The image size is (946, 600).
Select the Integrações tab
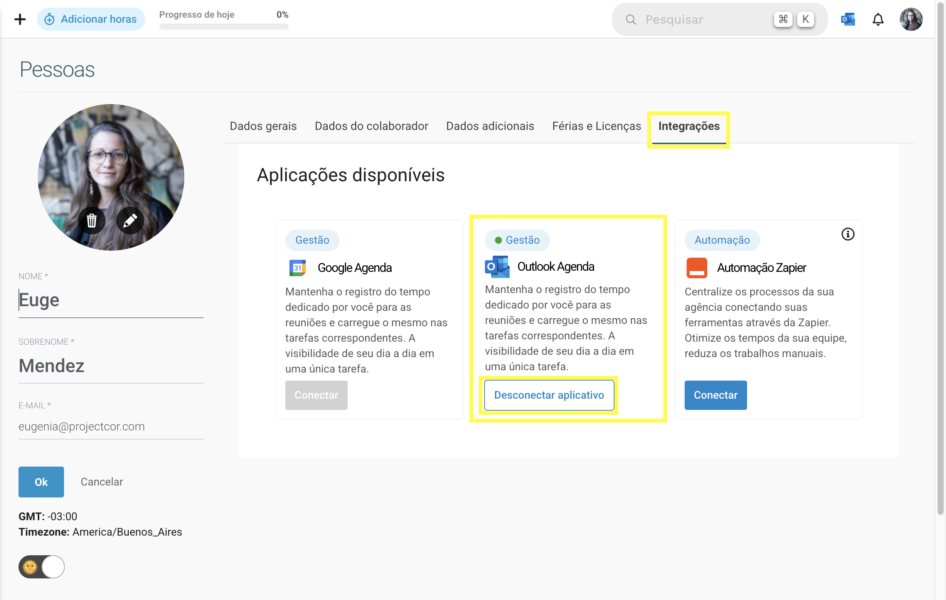point(688,126)
